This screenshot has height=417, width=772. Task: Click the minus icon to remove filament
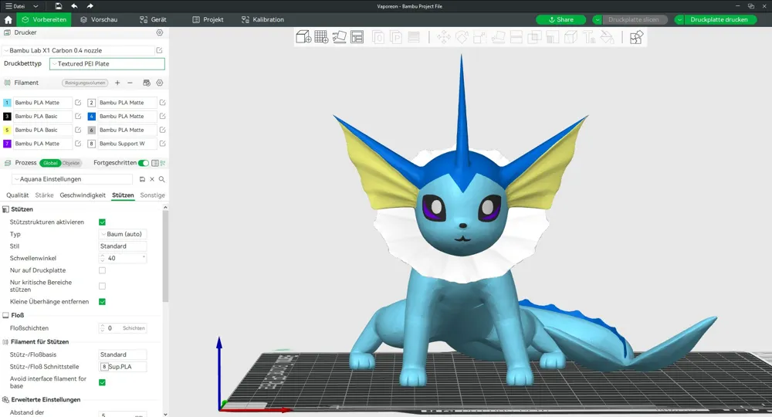coord(130,83)
